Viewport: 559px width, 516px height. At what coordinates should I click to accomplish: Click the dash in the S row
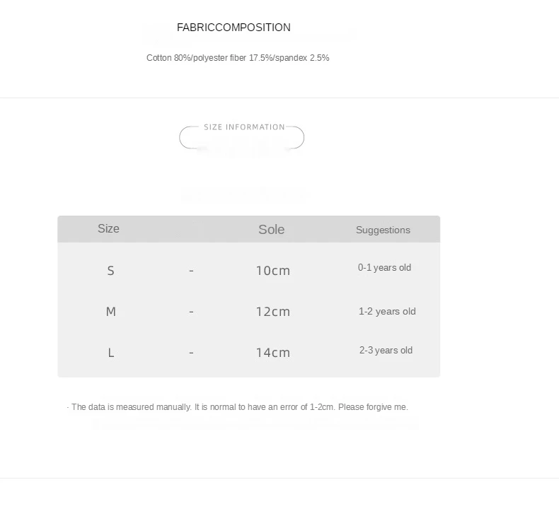tap(192, 271)
